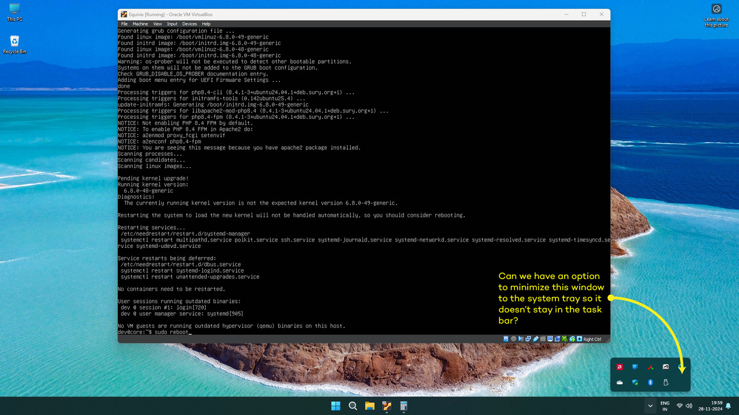
Task: Open the Machine menu in VirtualBox
Action: pyautogui.click(x=140, y=24)
